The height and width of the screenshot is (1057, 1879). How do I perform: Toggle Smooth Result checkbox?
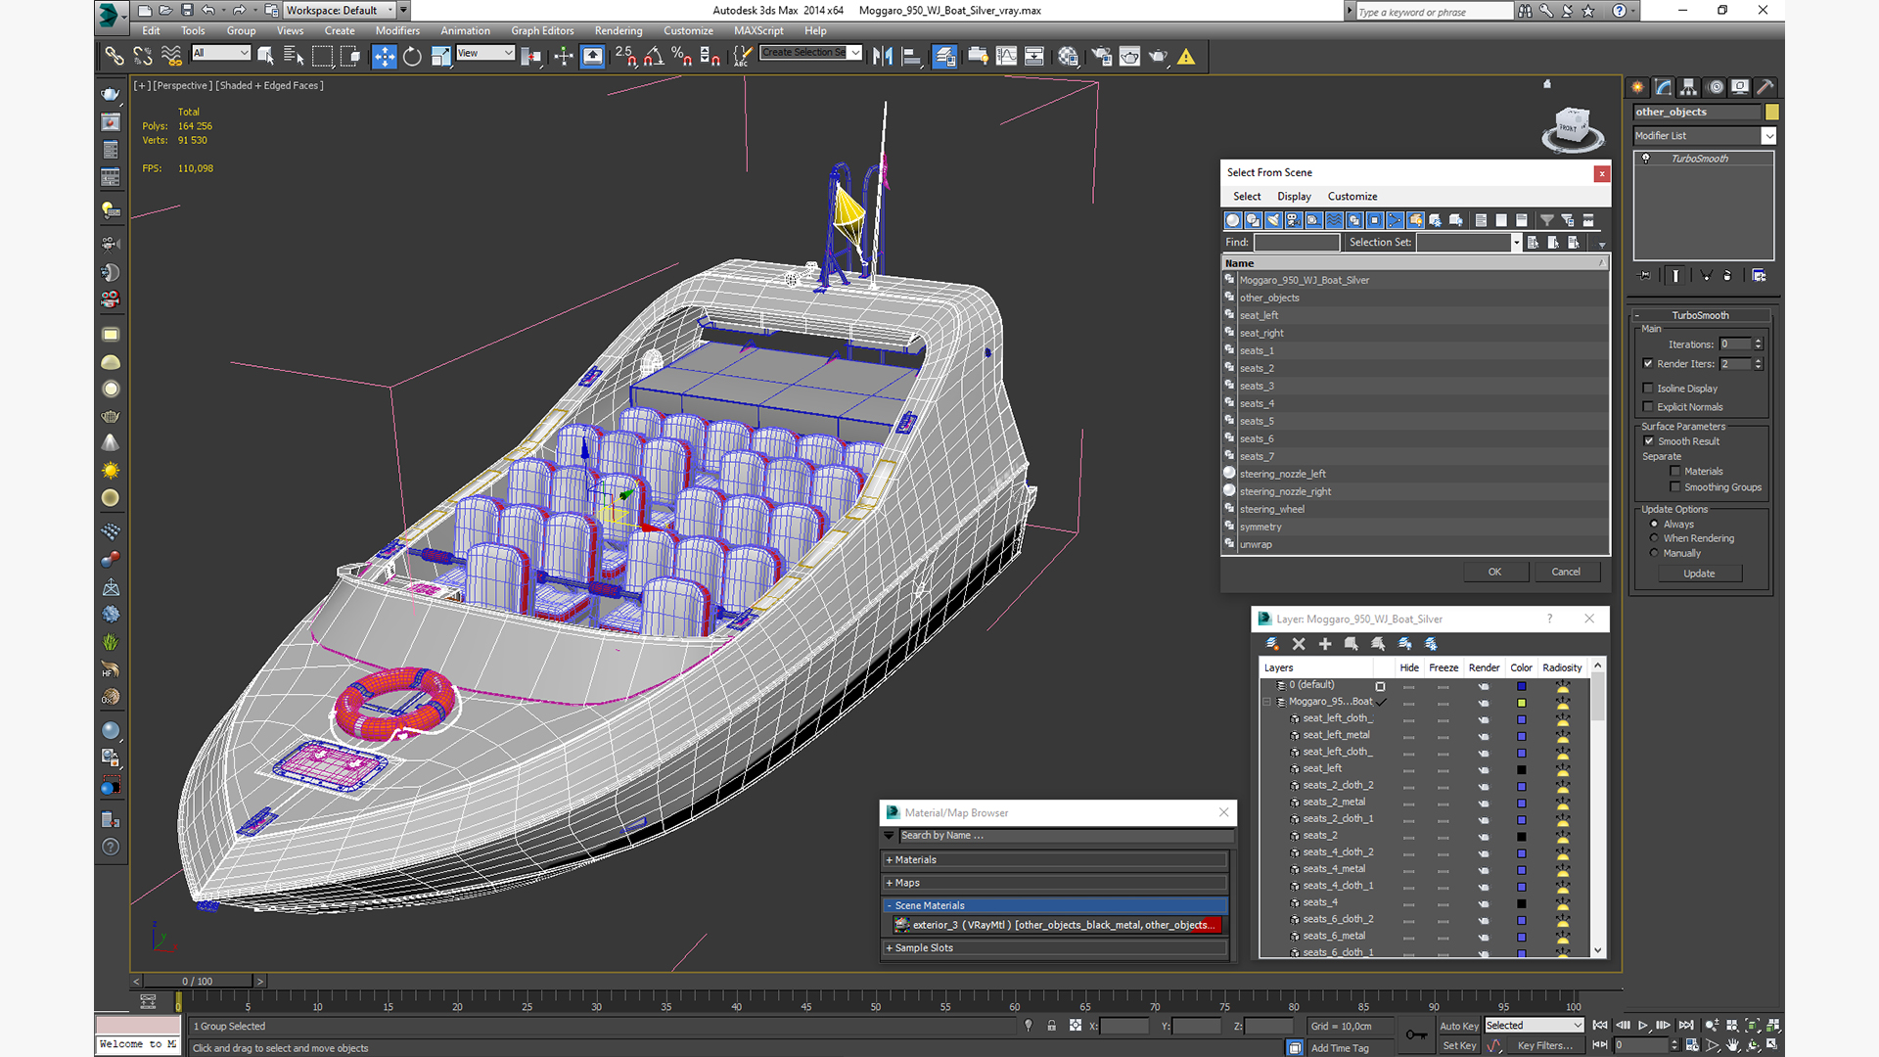(x=1649, y=441)
